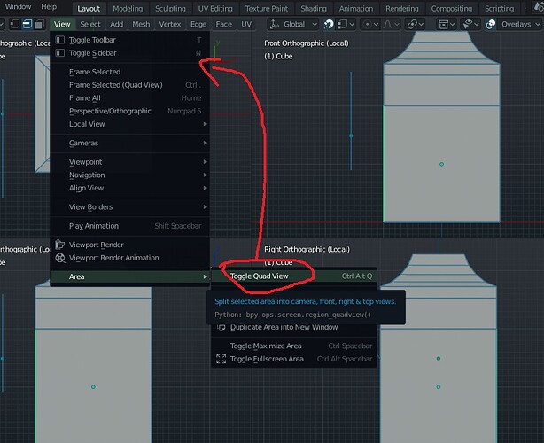
Task: Expand the Viewpoint submenu
Action: [x=129, y=162]
